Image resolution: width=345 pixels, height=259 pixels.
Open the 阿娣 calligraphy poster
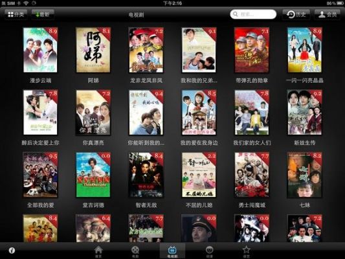(x=93, y=50)
